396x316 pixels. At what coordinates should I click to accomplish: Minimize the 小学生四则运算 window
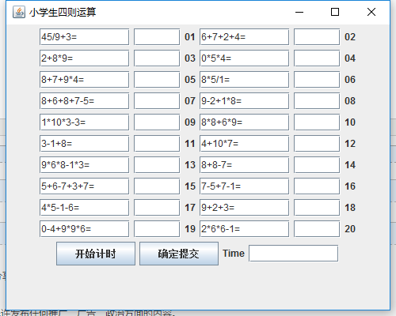pyautogui.click(x=299, y=12)
